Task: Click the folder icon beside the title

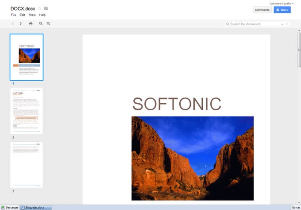Action: coord(46,8)
